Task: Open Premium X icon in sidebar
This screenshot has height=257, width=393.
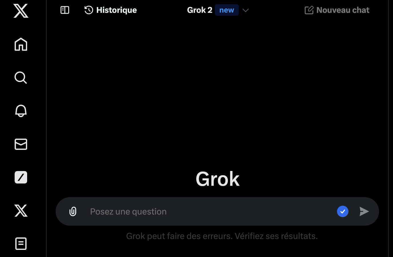Action: coord(21,211)
